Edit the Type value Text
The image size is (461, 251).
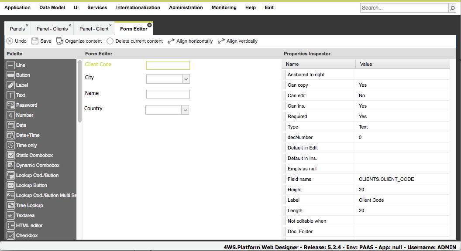(x=403, y=127)
